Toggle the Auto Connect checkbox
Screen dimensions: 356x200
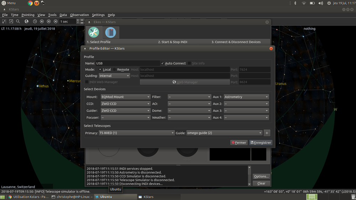tap(162, 63)
